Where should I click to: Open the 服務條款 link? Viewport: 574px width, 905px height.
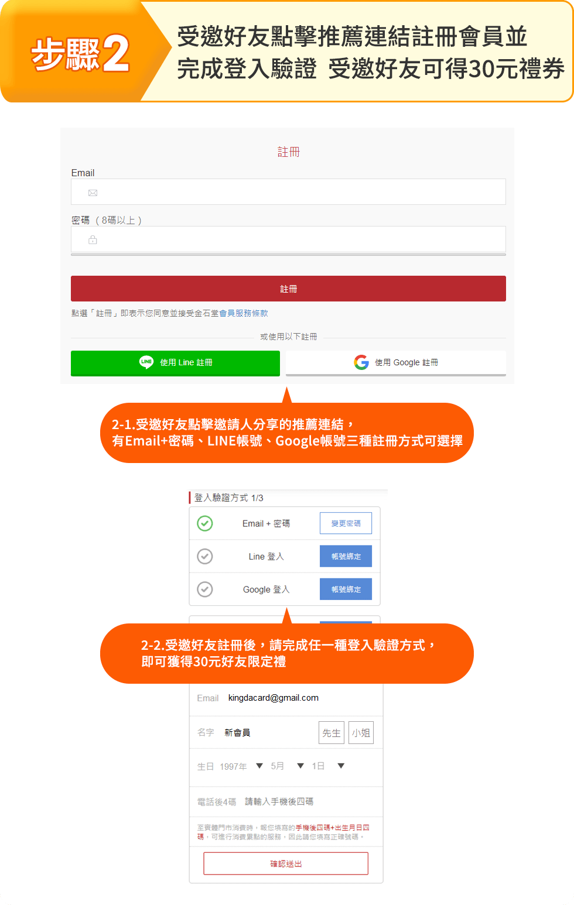252,313
